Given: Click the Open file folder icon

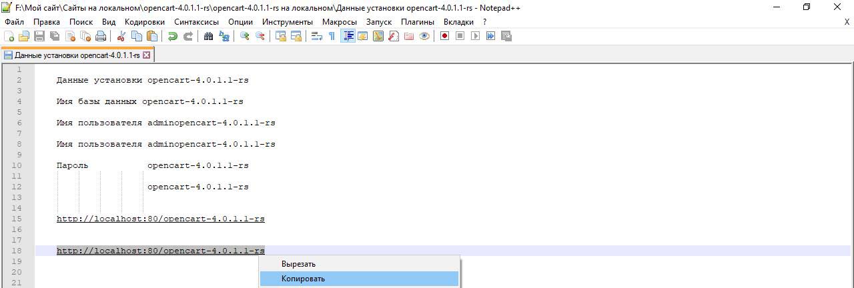Looking at the screenshot, I should tap(24, 36).
